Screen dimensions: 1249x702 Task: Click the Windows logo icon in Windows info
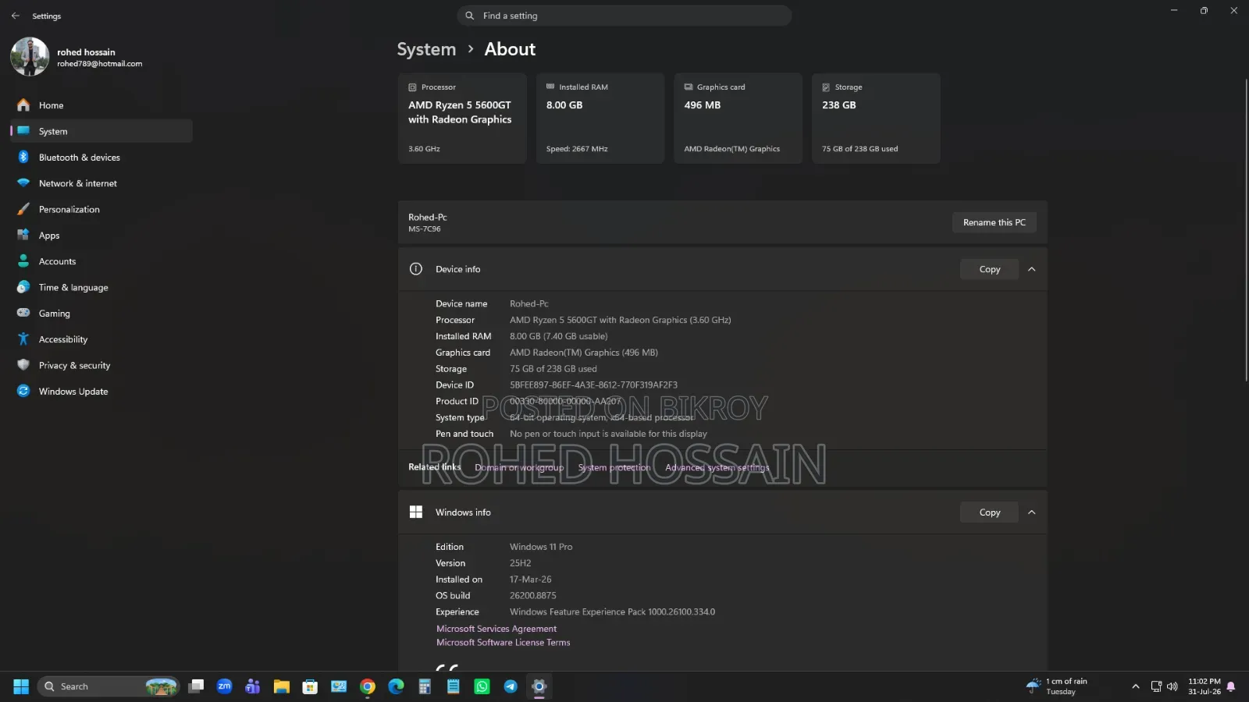416,512
